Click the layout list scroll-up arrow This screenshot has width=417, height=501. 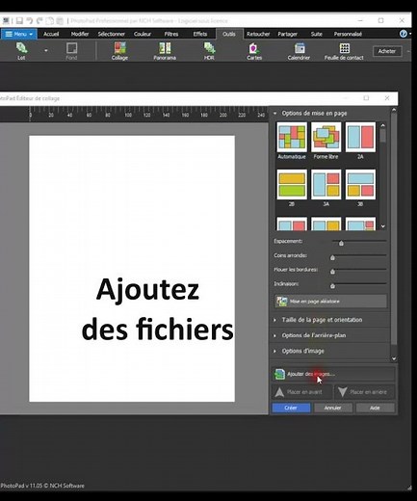tap(382, 125)
